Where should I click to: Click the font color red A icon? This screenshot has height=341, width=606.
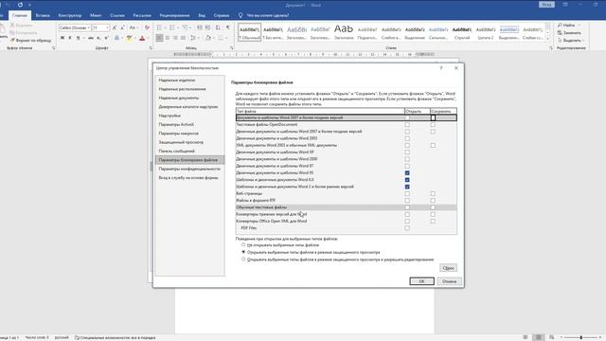(x=142, y=38)
